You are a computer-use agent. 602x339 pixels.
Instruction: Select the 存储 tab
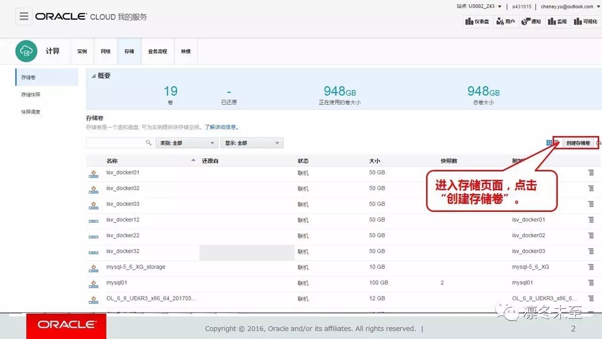(x=129, y=51)
